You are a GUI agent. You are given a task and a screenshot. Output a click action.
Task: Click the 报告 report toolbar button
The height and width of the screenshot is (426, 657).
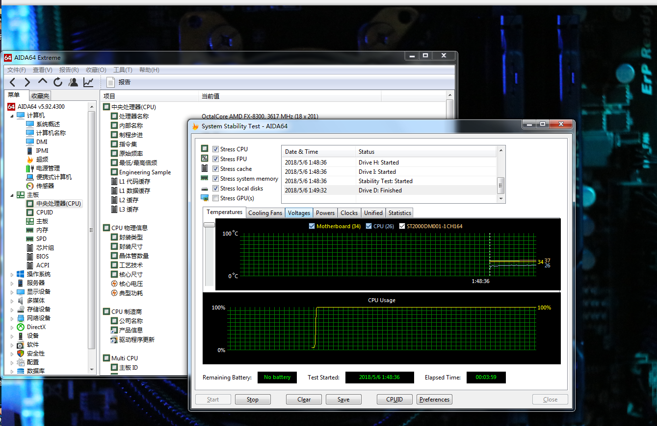[119, 82]
